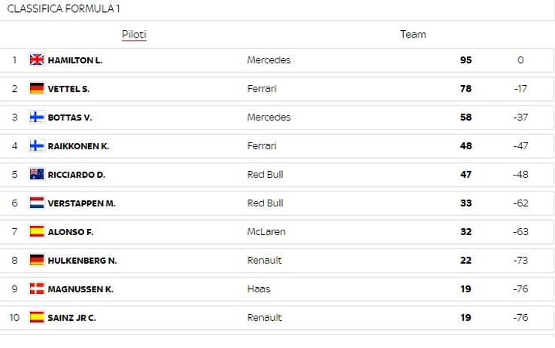Click the Australian flag beside Ricciardo

(37, 175)
